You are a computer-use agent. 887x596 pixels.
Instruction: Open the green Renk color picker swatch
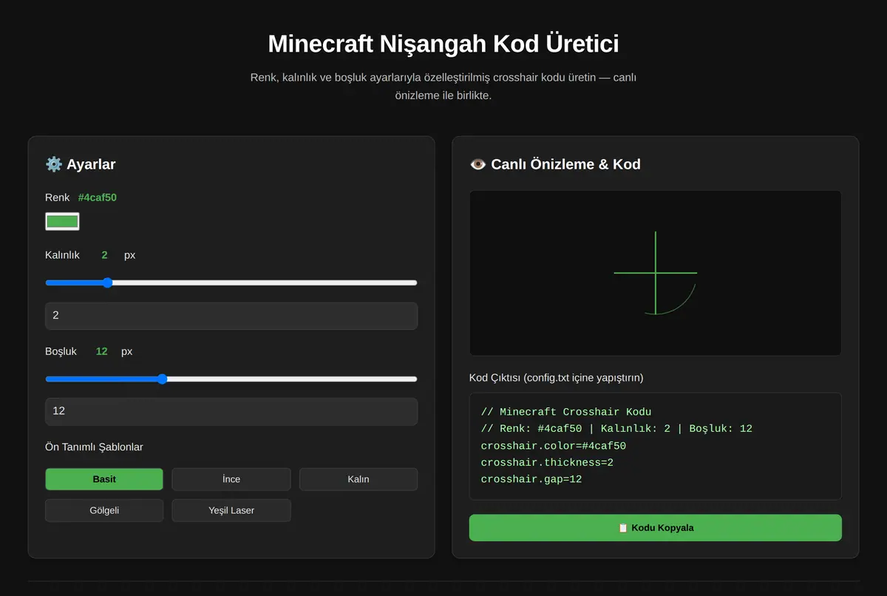[x=62, y=221]
